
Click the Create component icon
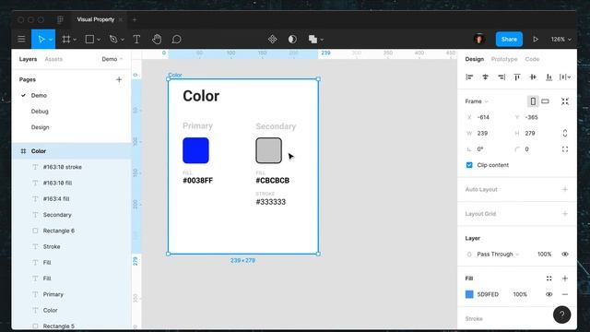(x=273, y=39)
